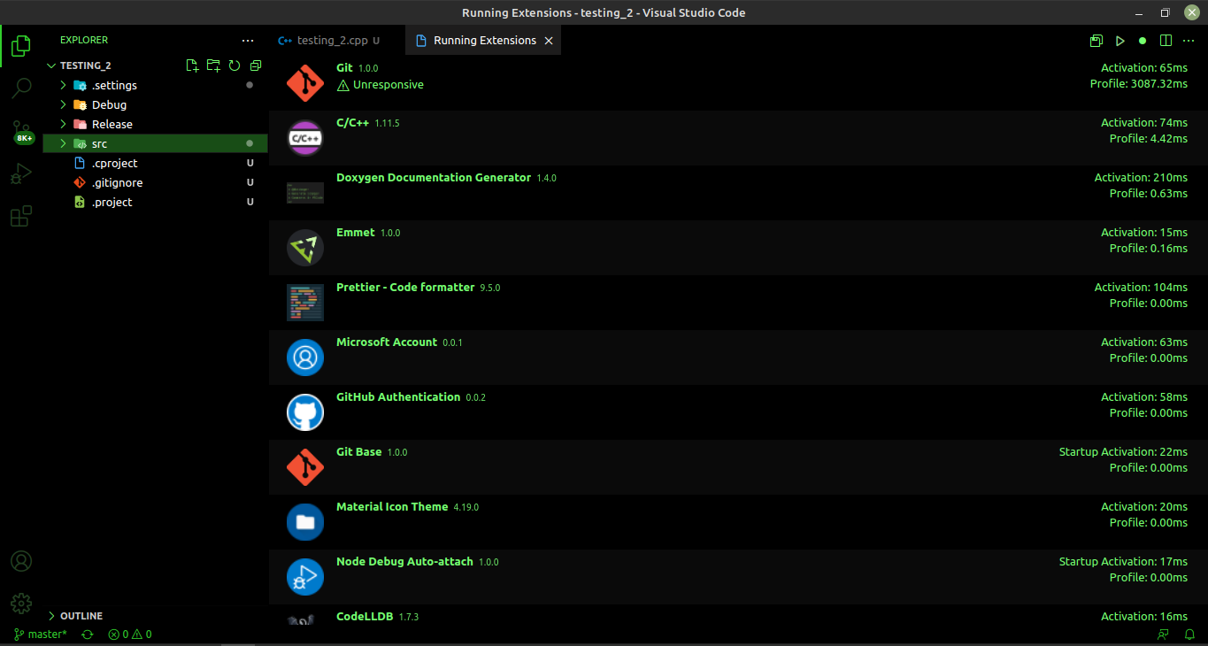Open the Explorer view in the activity bar
The image size is (1208, 646).
point(21,46)
